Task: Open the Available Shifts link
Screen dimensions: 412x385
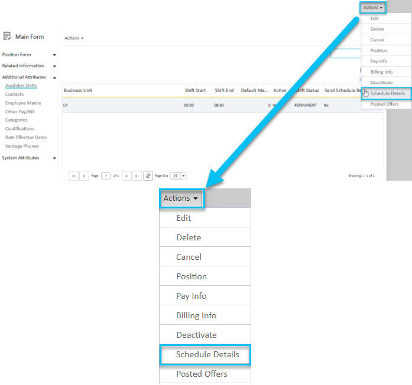Action: click(21, 86)
